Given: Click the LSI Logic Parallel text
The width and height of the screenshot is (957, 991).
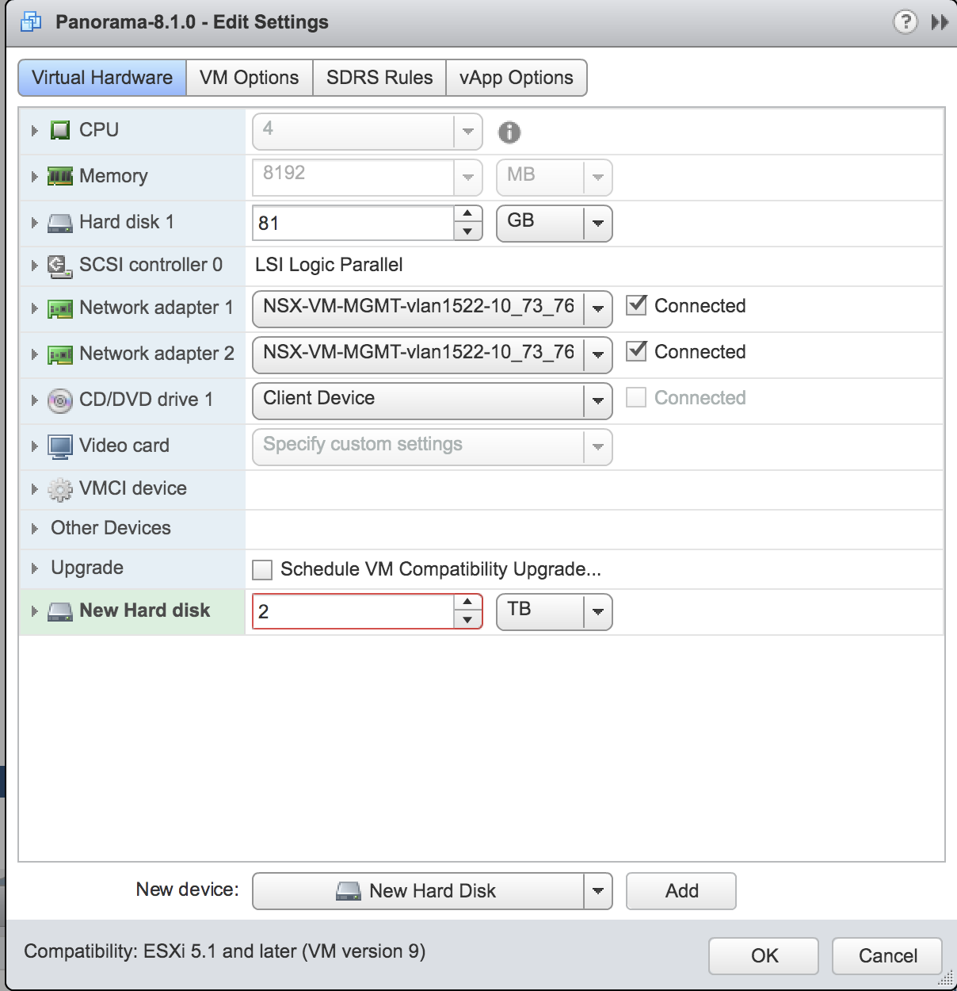Looking at the screenshot, I should tap(329, 265).
